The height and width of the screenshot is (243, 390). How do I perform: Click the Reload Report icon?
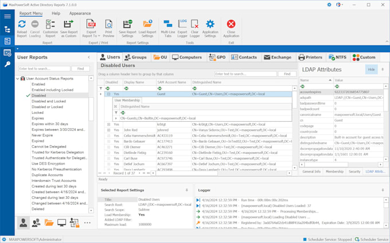pyautogui.click(x=22, y=24)
